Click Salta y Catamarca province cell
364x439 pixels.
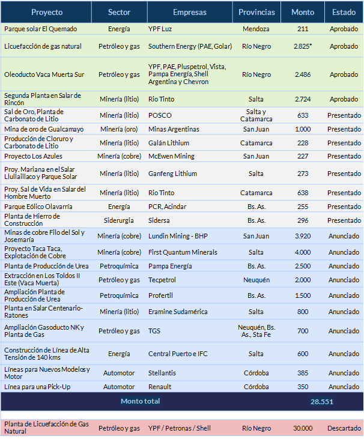coord(256,115)
